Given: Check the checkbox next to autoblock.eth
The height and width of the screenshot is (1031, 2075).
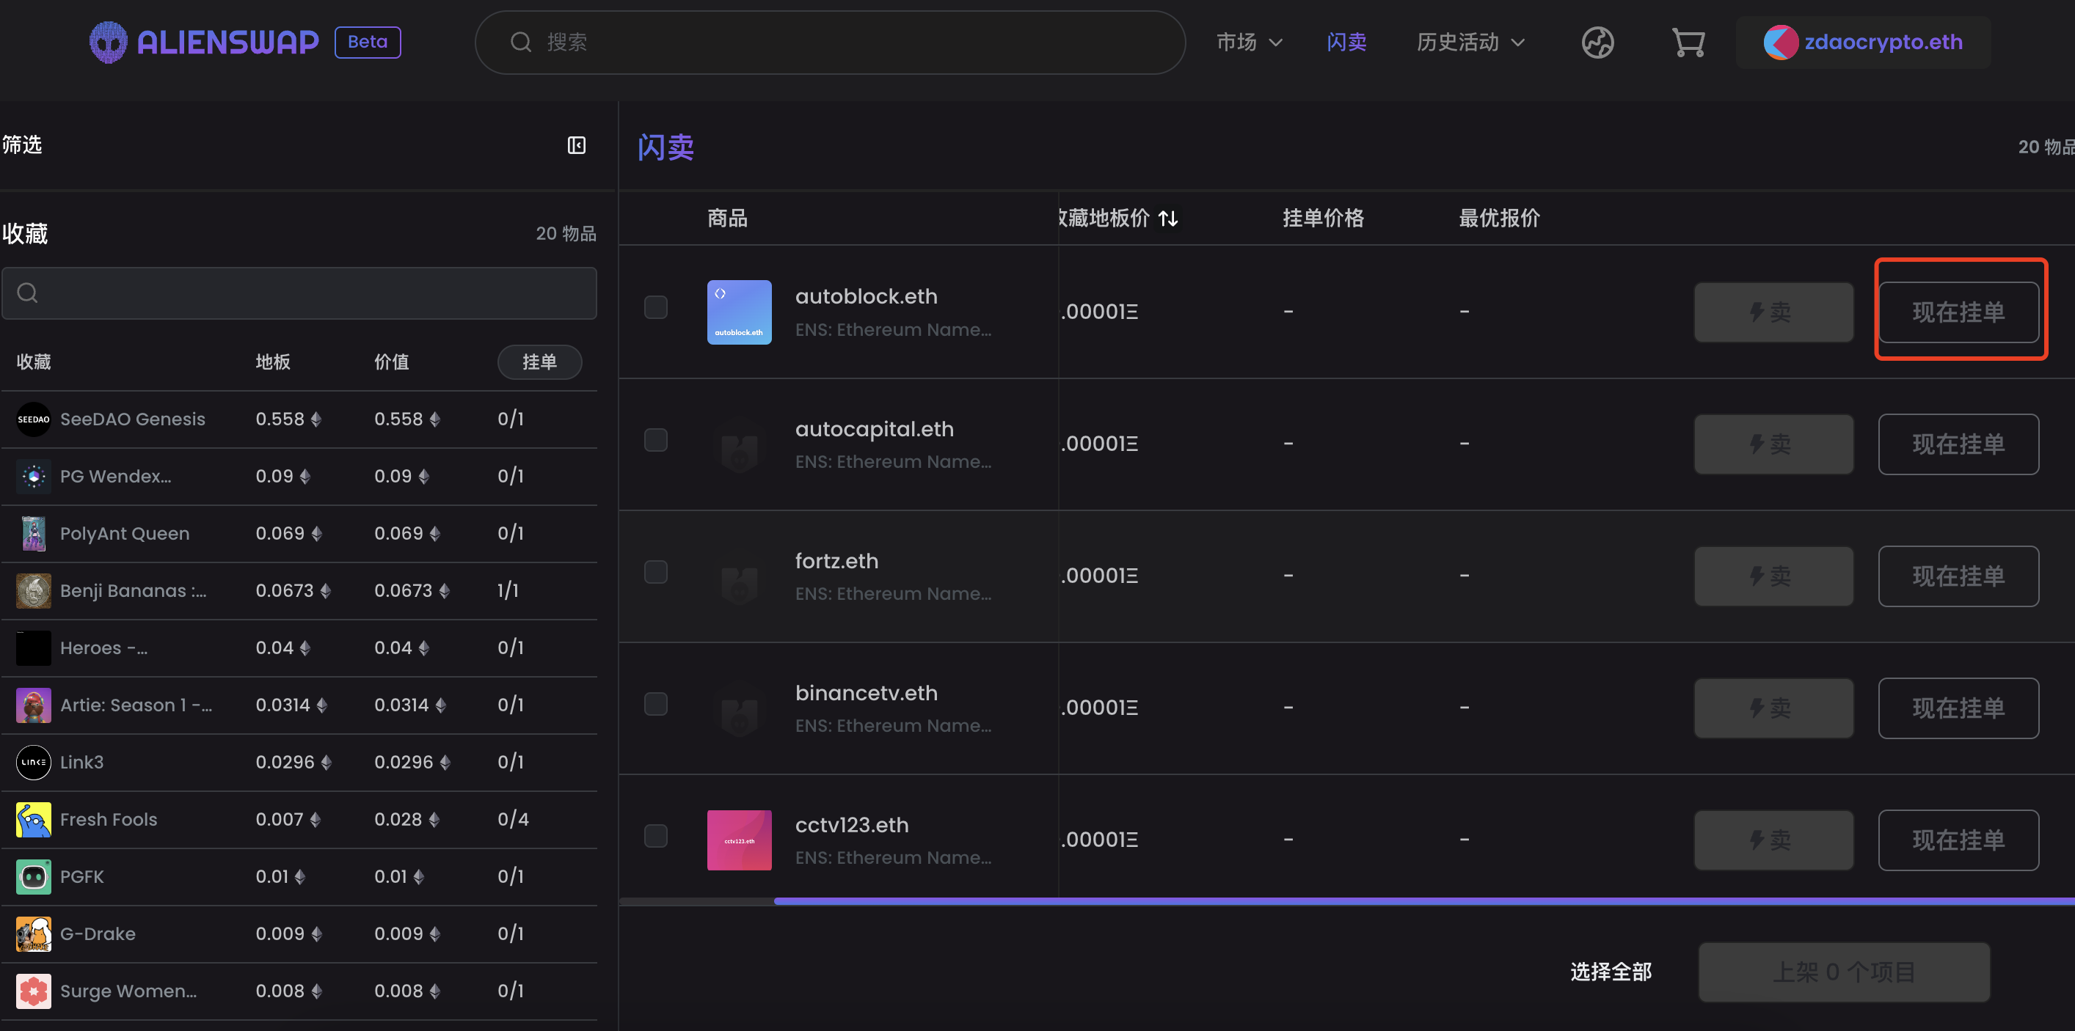Looking at the screenshot, I should (656, 307).
